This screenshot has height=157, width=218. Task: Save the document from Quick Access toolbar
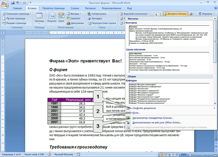coord(13,3)
